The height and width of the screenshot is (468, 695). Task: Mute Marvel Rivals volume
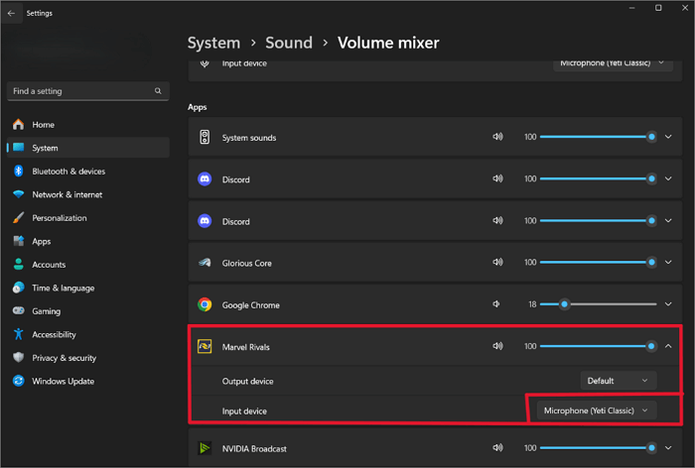(497, 346)
